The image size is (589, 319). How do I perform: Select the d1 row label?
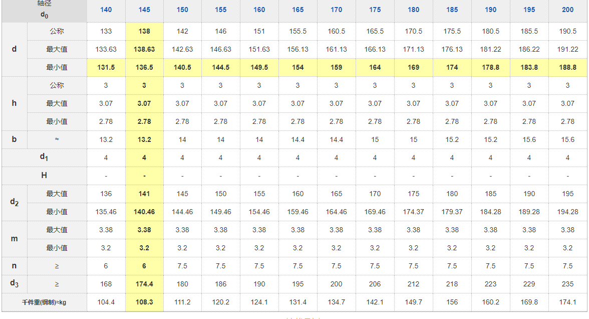point(44,157)
